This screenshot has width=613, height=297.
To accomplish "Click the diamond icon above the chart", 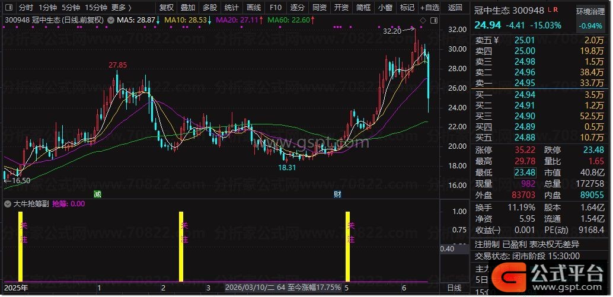I will (x=423, y=20).
